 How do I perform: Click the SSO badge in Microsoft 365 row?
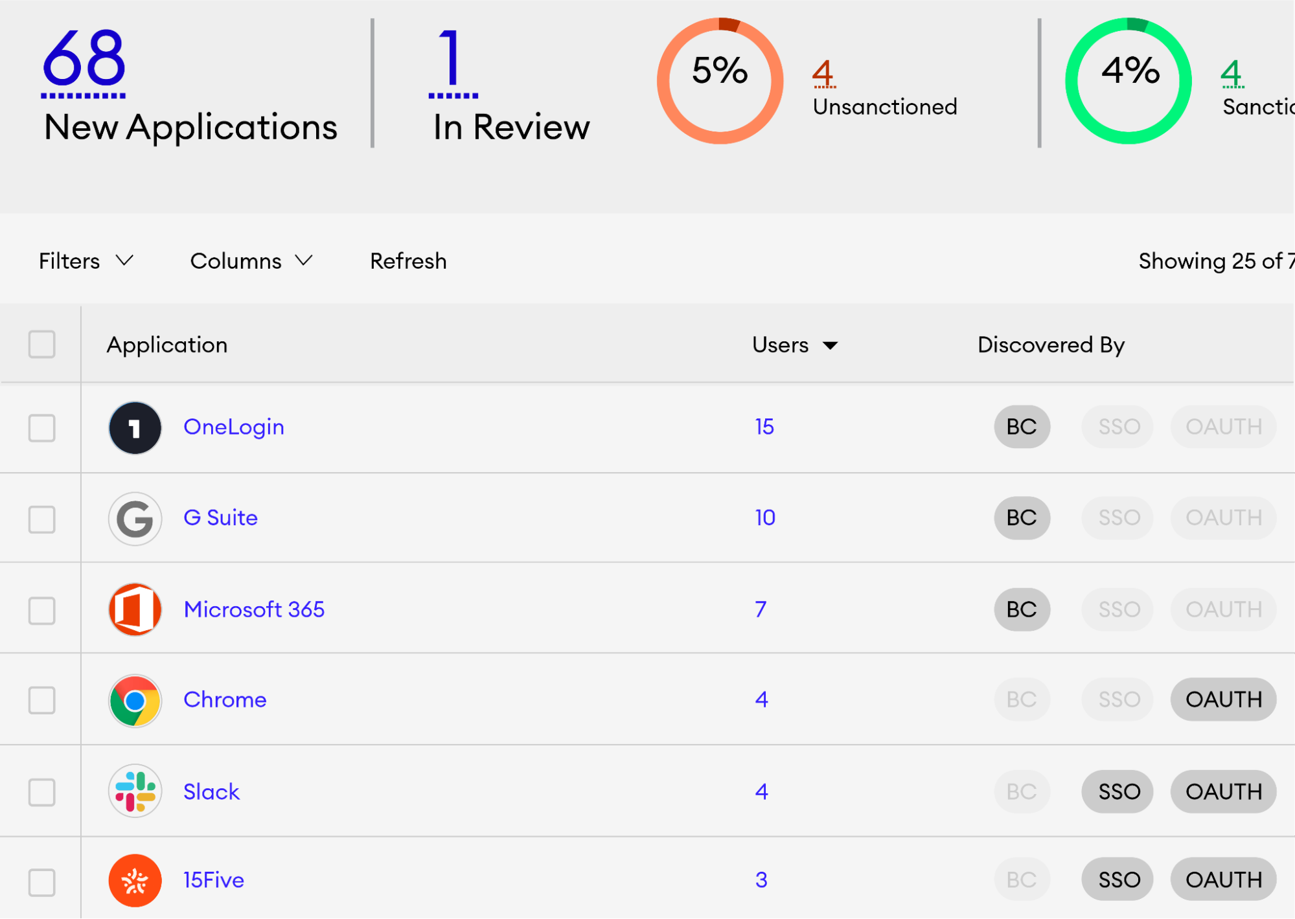click(x=1119, y=609)
